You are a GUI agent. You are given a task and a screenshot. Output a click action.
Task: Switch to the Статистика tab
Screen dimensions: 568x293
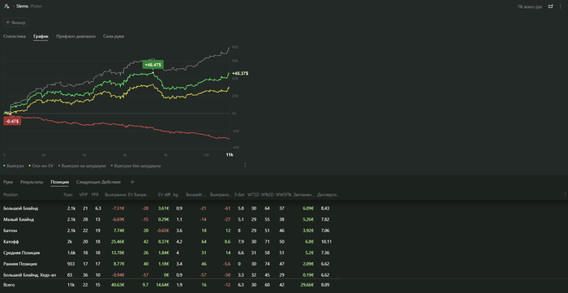click(x=15, y=37)
